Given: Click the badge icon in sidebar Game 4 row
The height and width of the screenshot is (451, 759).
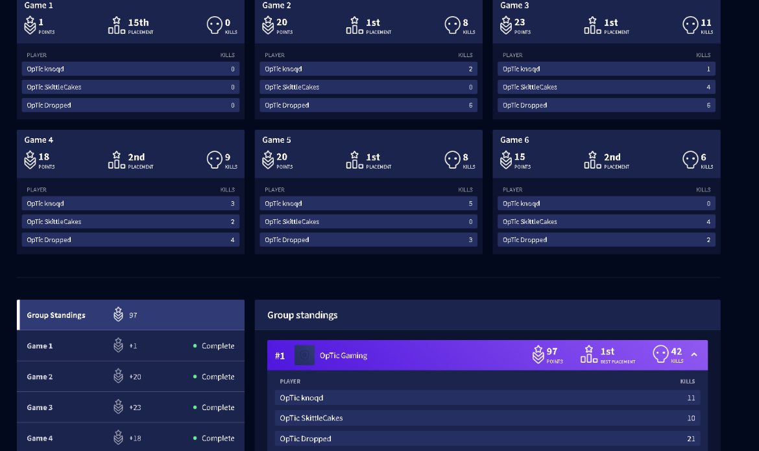Looking at the screenshot, I should pyautogui.click(x=119, y=438).
